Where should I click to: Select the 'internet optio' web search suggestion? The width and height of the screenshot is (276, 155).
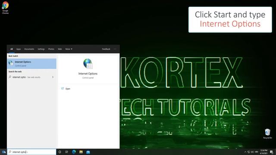31,77
